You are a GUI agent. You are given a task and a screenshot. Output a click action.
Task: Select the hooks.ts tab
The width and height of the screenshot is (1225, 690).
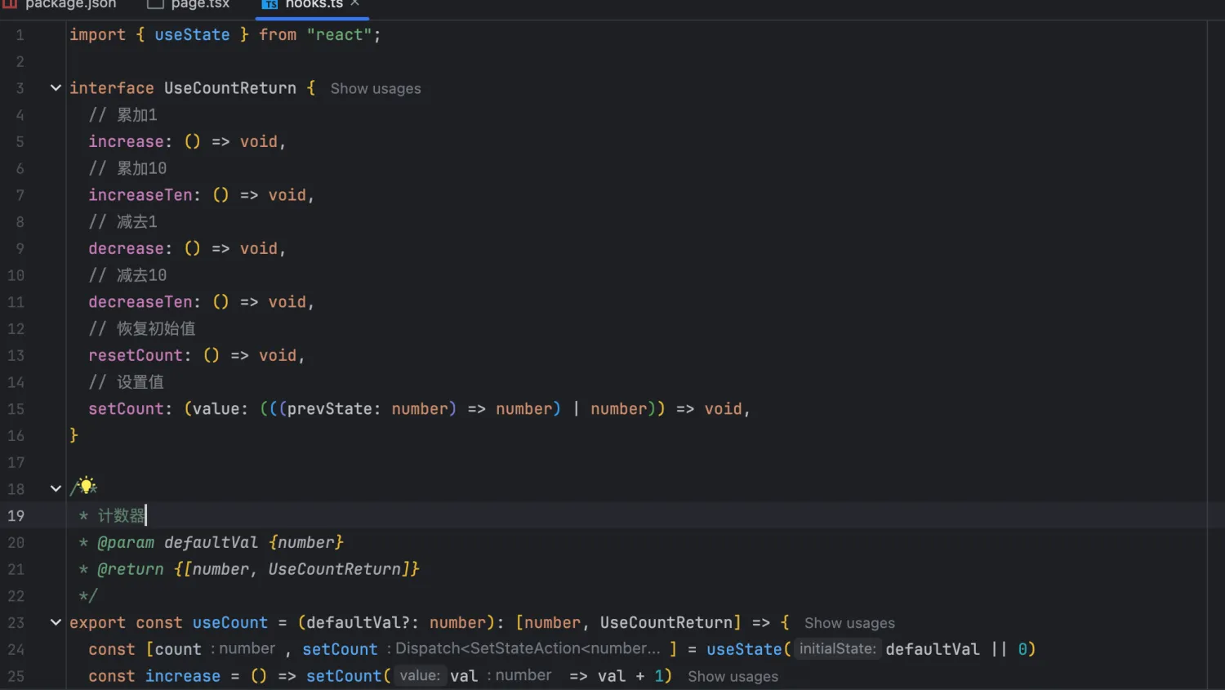point(312,5)
